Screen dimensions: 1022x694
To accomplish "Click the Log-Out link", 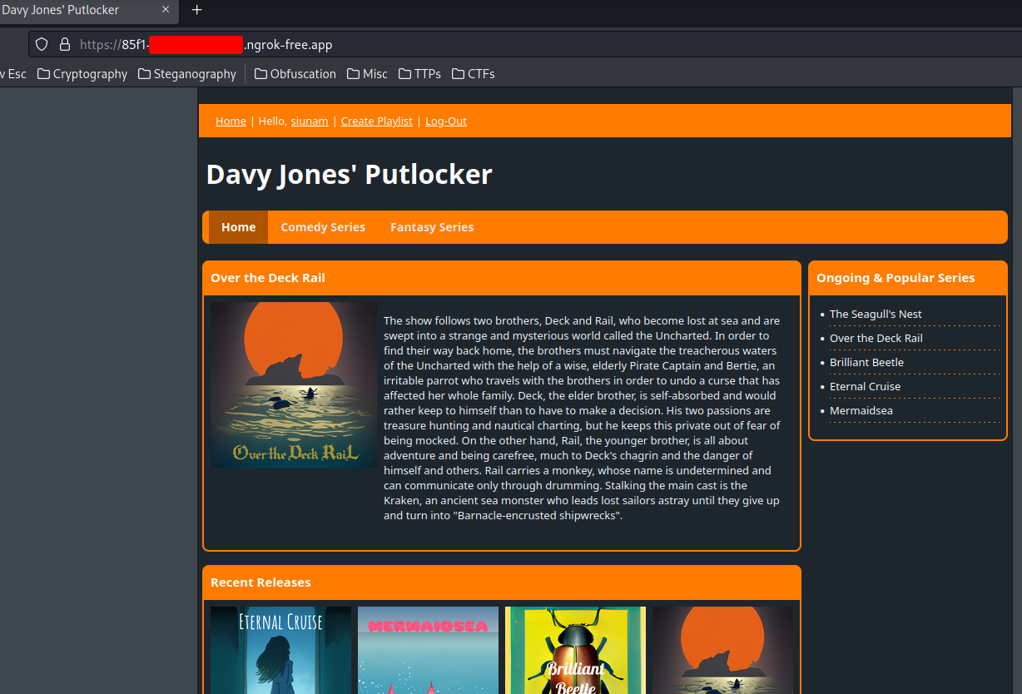I will [445, 121].
